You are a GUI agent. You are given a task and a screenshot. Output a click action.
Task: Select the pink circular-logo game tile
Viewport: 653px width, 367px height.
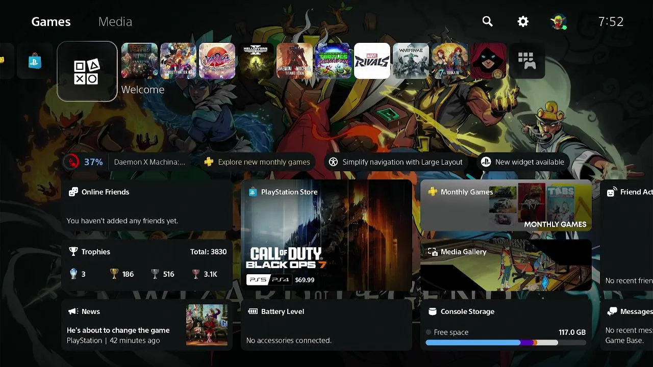(217, 61)
